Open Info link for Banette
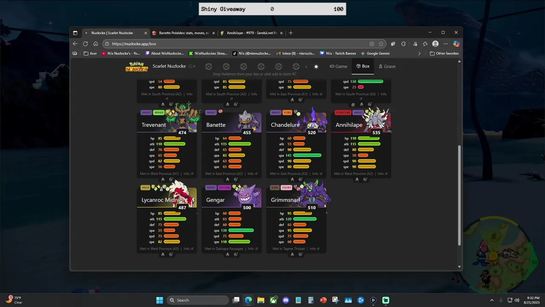The width and height of the screenshot is (545, 307). tap(252, 174)
